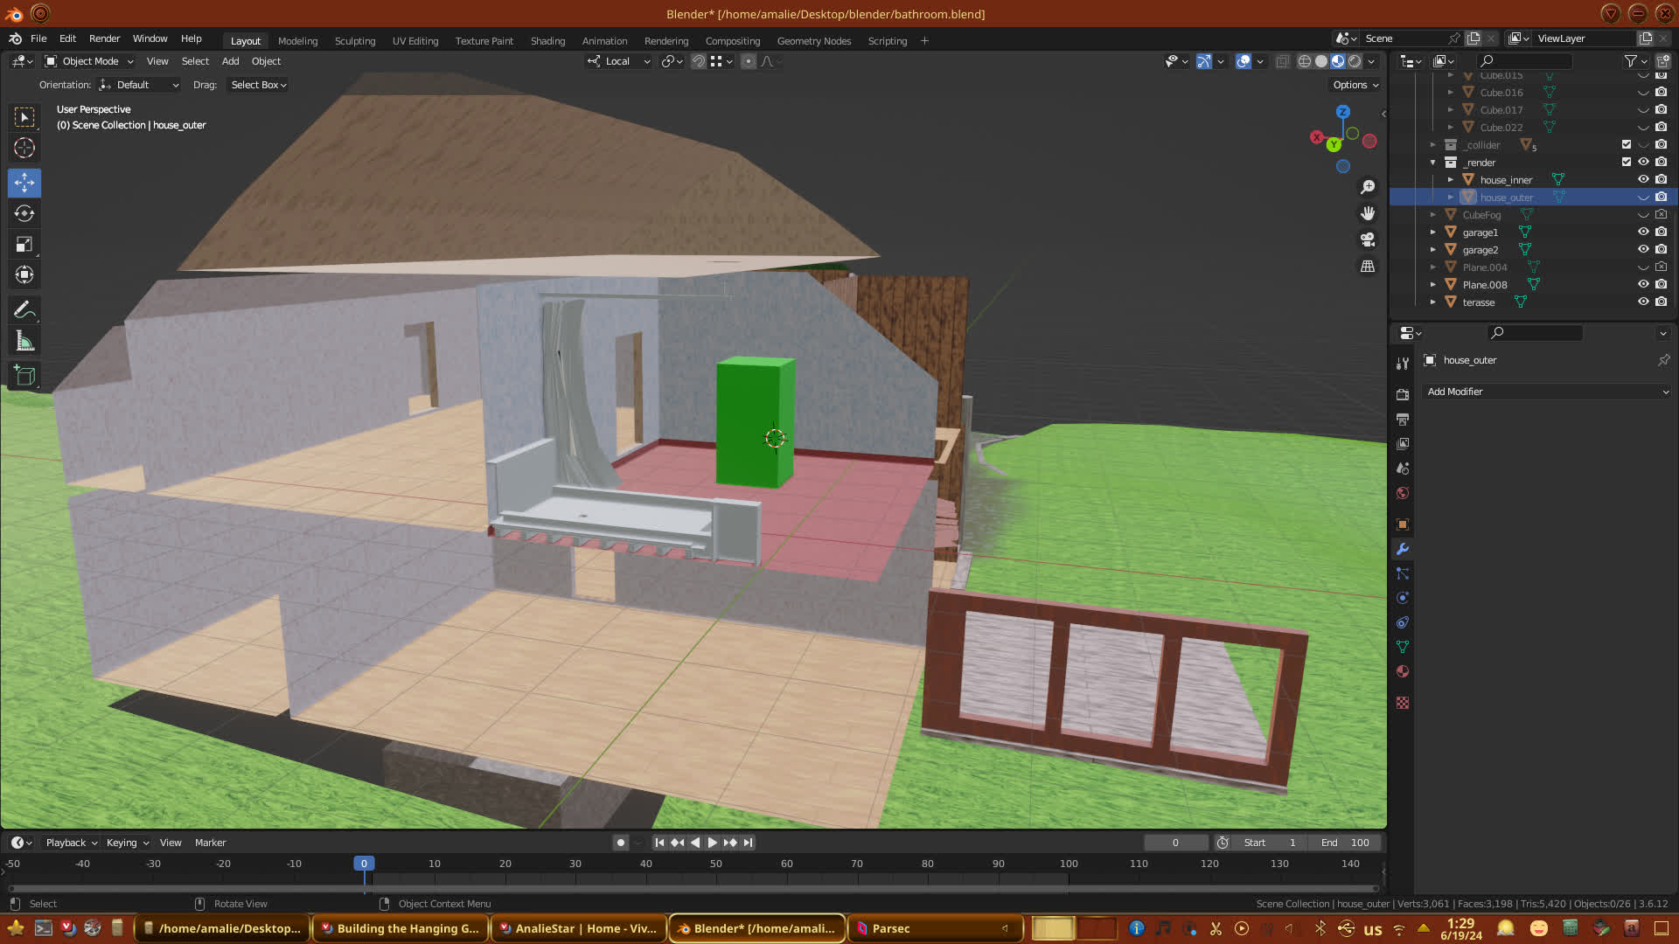
Task: Click the End frame field
Action: 1345,843
